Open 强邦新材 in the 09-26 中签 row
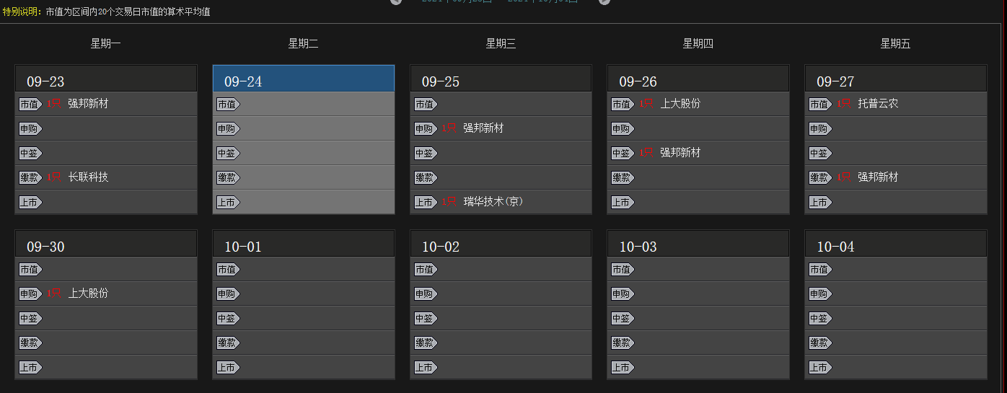 point(680,153)
